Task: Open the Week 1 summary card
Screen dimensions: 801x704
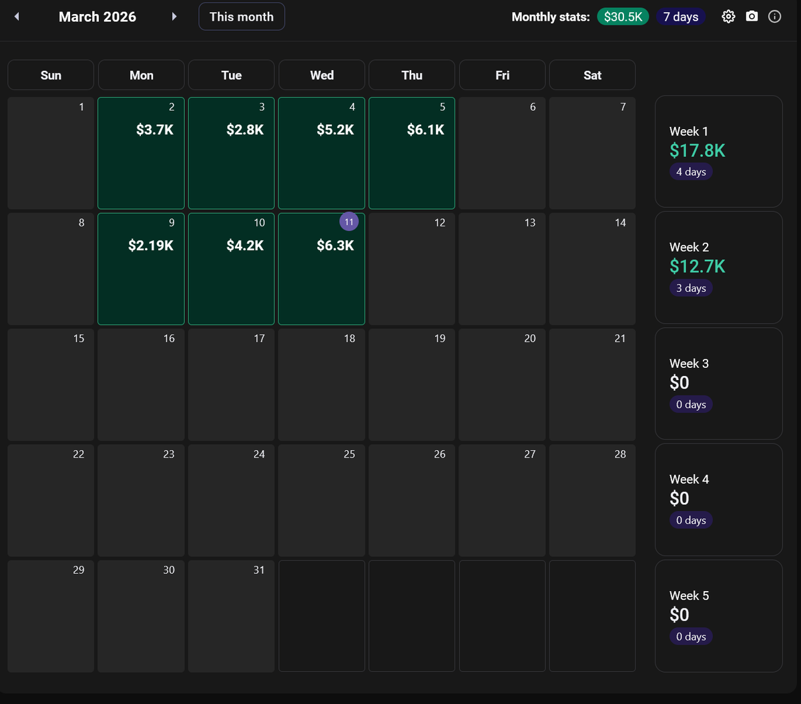Action: [x=719, y=152]
